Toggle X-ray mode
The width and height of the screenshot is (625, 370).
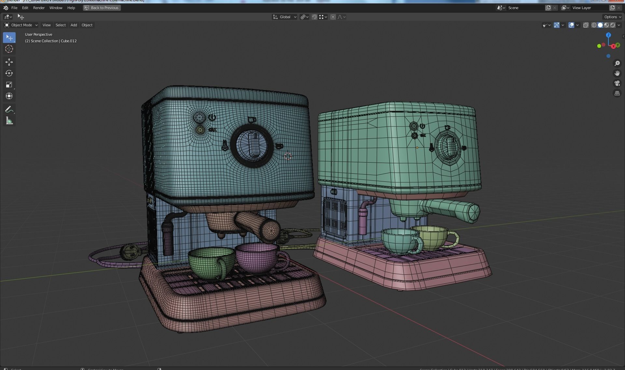[586, 25]
